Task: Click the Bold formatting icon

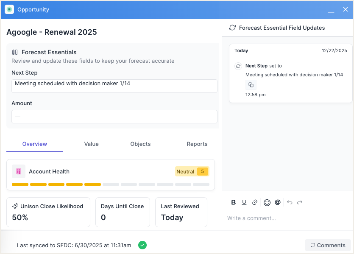Action: click(233, 203)
